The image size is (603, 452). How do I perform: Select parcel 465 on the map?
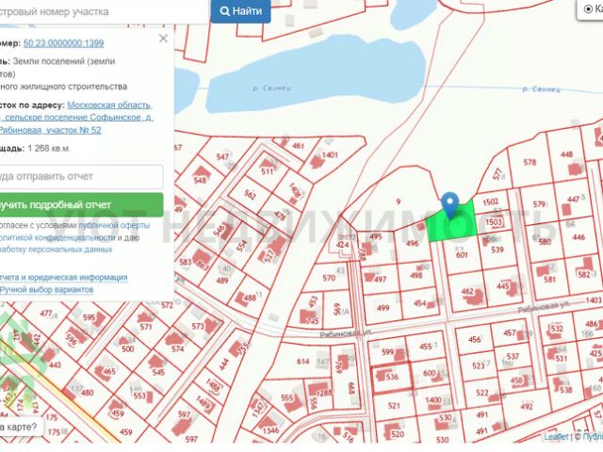pyautogui.click(x=109, y=371)
